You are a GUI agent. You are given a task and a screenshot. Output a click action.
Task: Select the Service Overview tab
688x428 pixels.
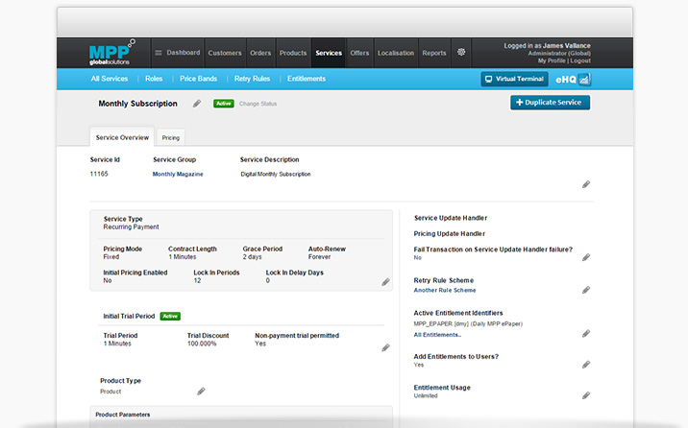(x=122, y=137)
